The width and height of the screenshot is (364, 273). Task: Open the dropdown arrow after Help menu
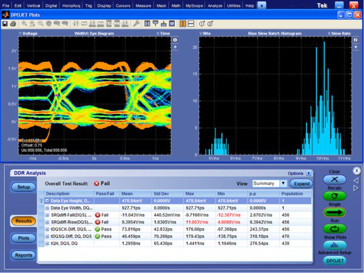[261, 5]
